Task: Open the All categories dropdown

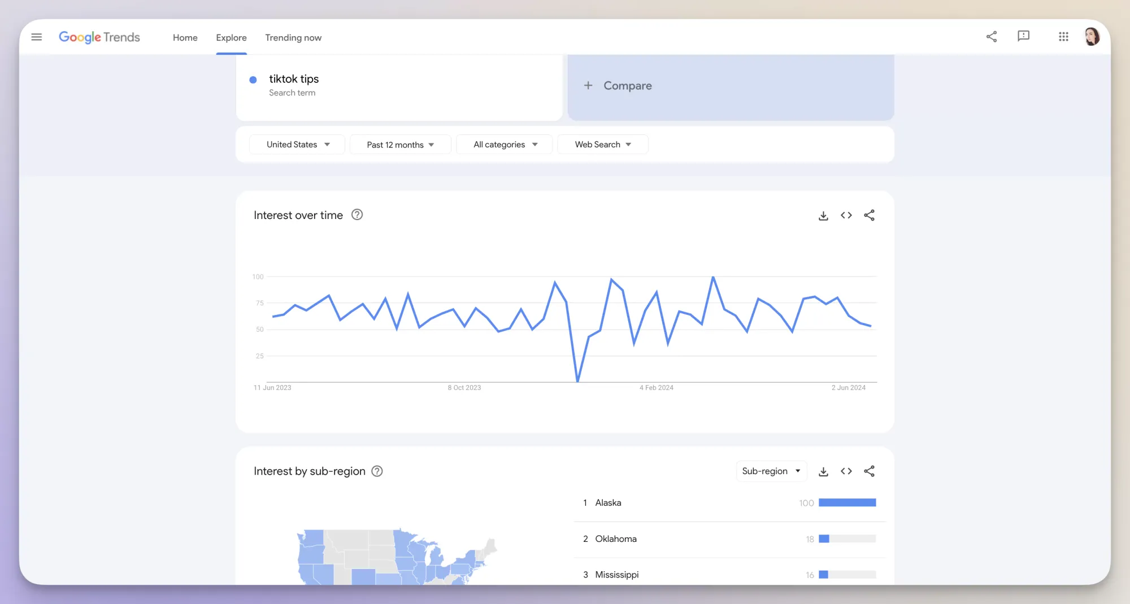Action: 505,145
